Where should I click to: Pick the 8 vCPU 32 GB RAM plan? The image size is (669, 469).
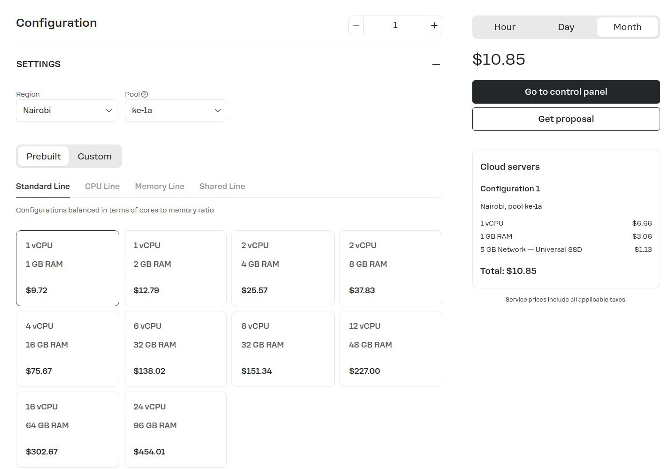(x=283, y=349)
